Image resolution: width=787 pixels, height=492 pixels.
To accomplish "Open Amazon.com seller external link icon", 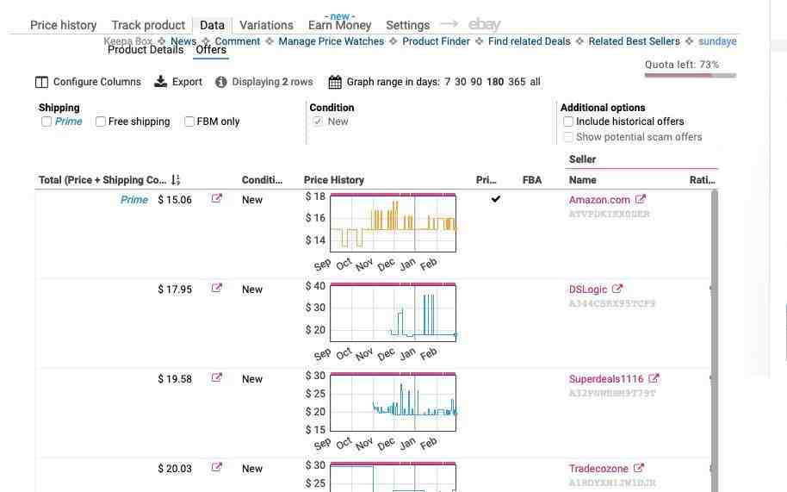I will pos(641,199).
